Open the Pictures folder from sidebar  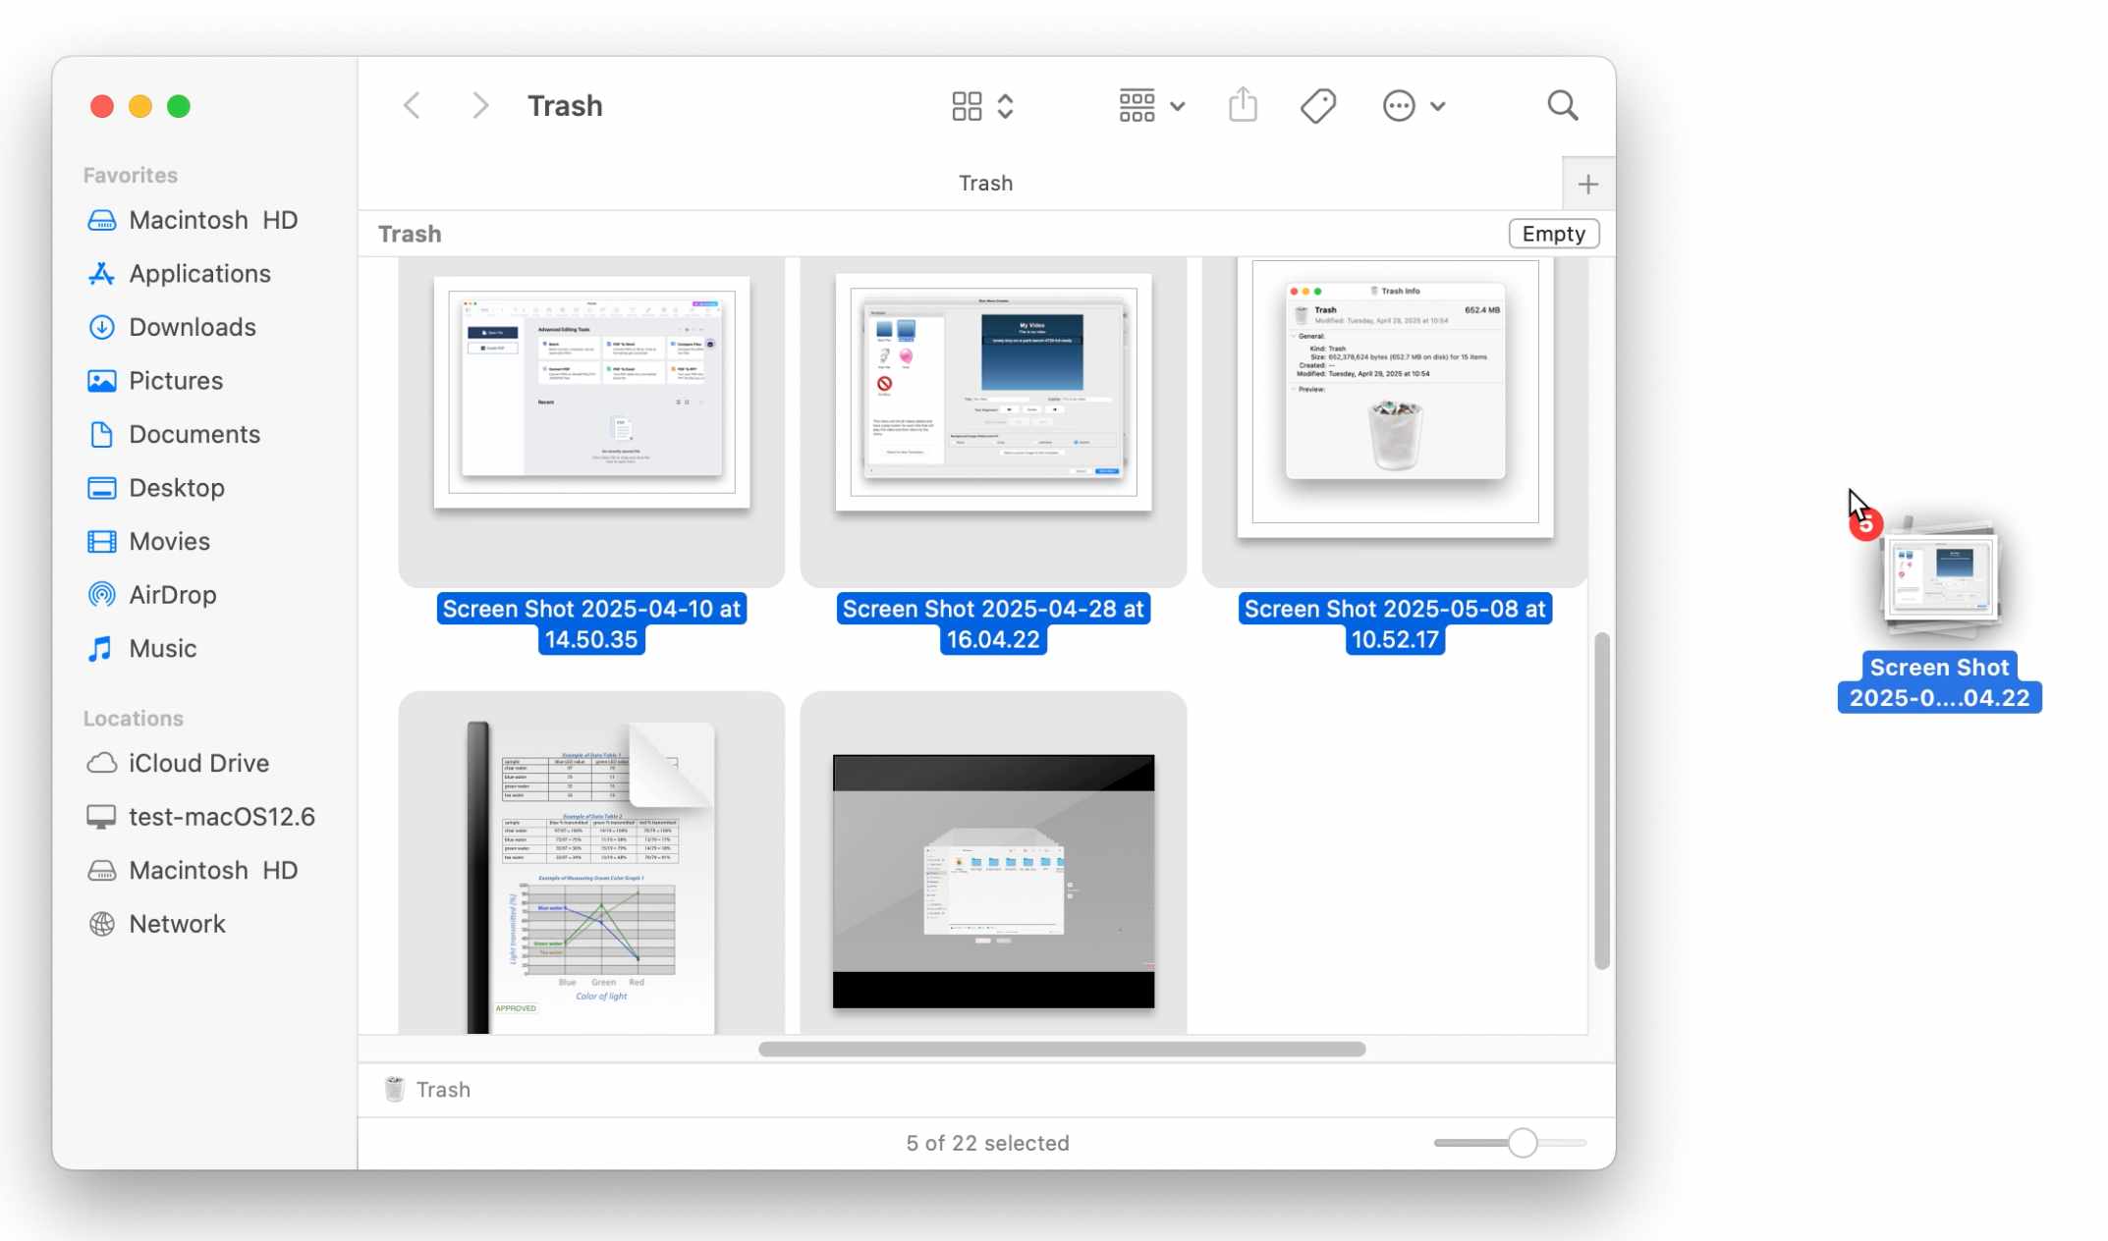pyautogui.click(x=175, y=380)
